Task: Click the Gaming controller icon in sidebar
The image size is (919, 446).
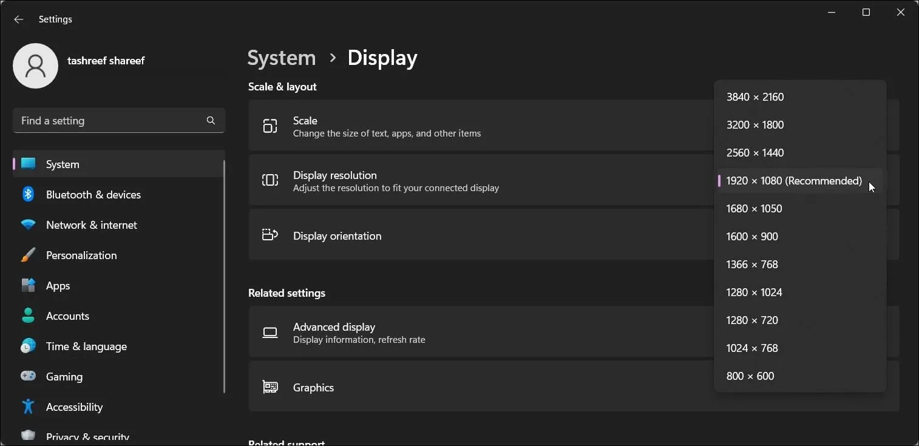Action: (29, 376)
